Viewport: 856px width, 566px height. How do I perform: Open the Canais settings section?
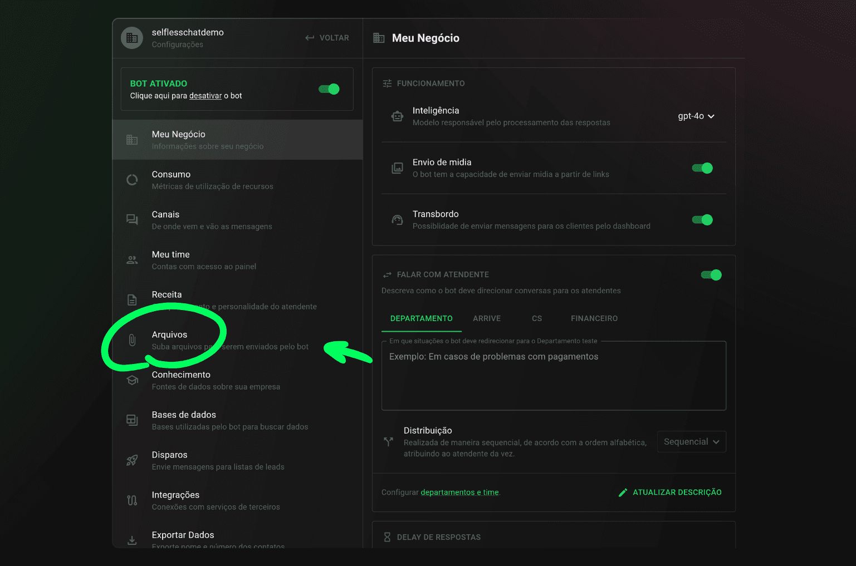click(x=238, y=220)
